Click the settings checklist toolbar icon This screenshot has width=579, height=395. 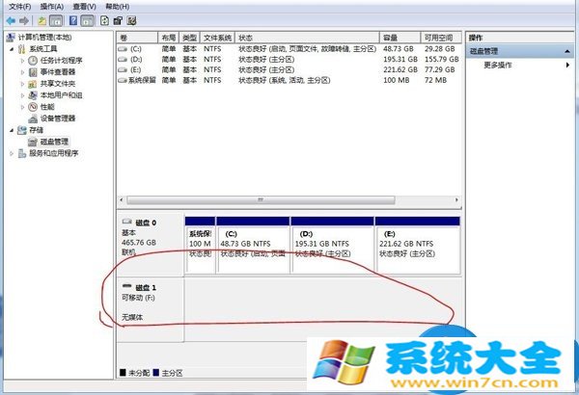[132, 20]
